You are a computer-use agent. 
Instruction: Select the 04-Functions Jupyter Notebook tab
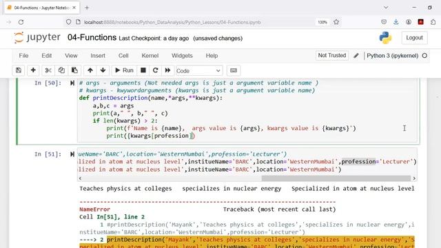coord(41,8)
